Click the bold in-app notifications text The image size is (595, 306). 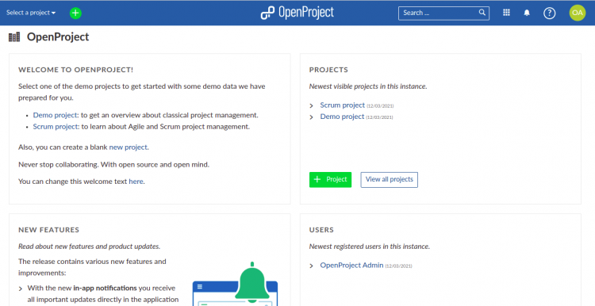coord(105,288)
